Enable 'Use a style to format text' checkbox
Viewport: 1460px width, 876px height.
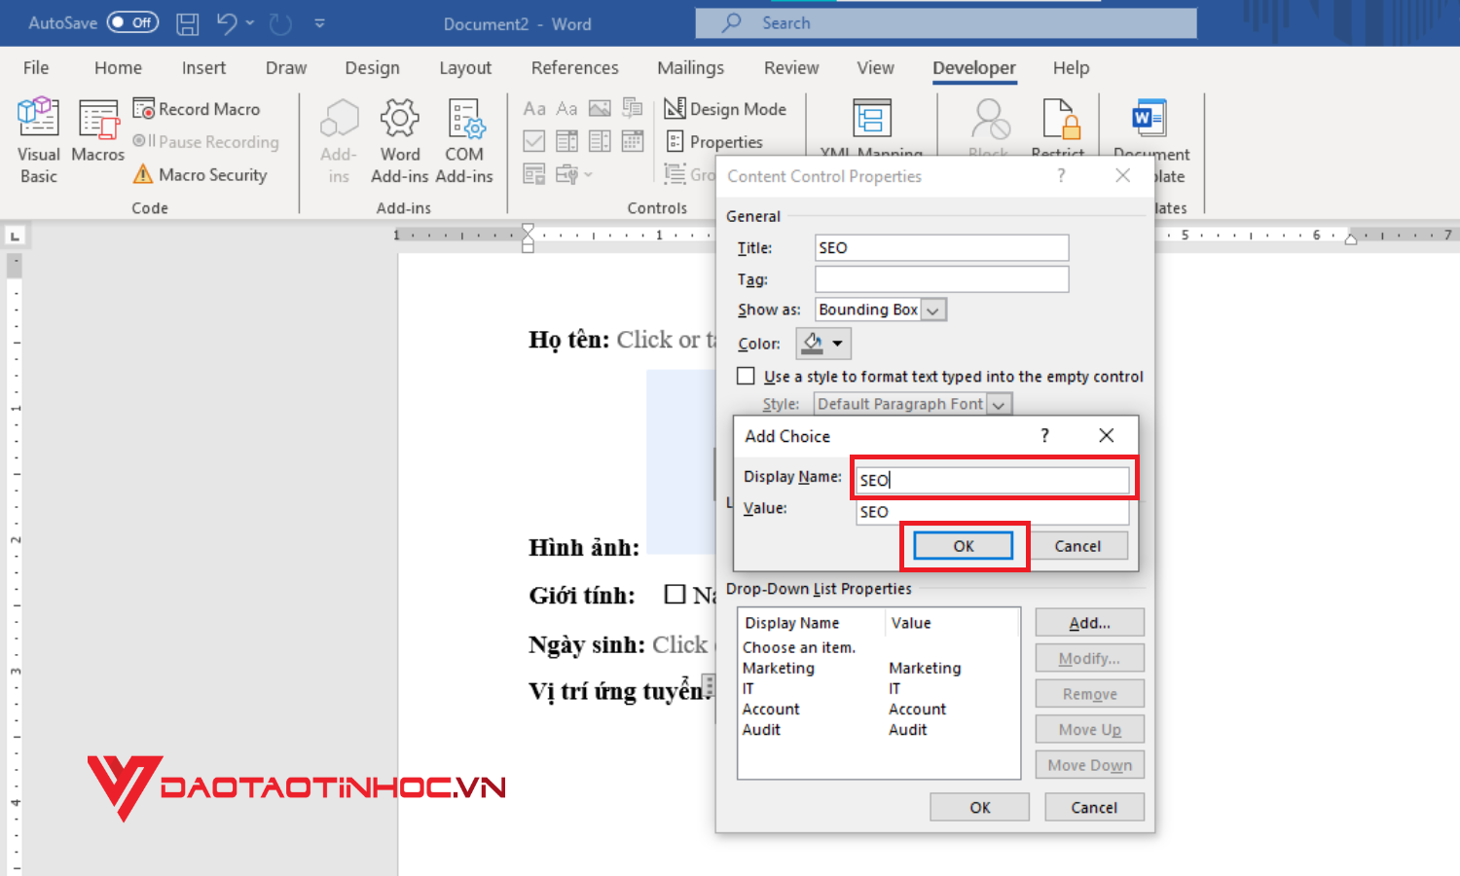[746, 376]
